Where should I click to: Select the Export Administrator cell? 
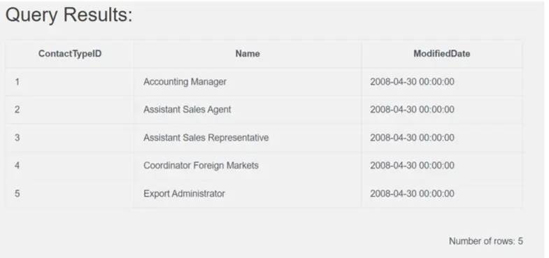pyautogui.click(x=248, y=194)
